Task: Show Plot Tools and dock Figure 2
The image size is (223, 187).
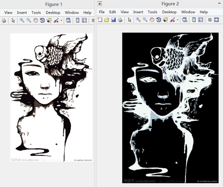Action: 216,20
